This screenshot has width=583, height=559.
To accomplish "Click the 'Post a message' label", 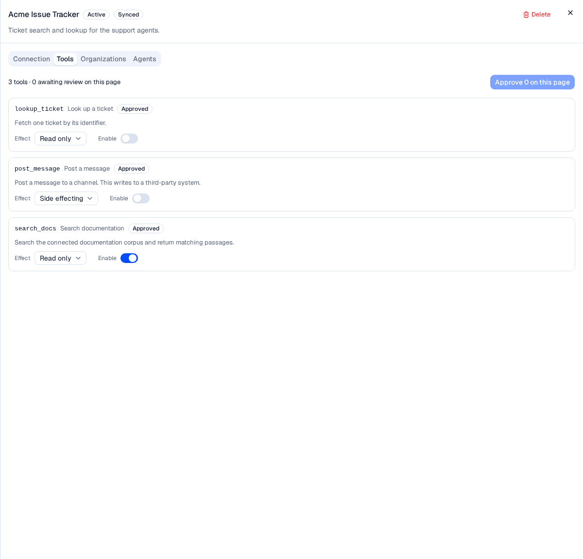I will (x=87, y=169).
